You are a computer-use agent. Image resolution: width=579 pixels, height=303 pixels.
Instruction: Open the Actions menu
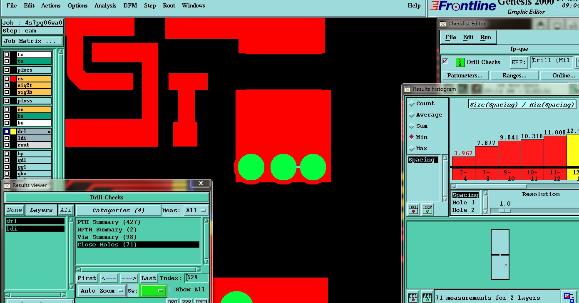pos(51,6)
